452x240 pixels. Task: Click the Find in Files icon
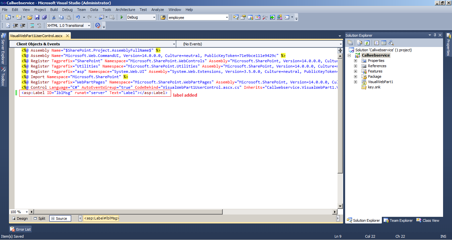coord(163,17)
